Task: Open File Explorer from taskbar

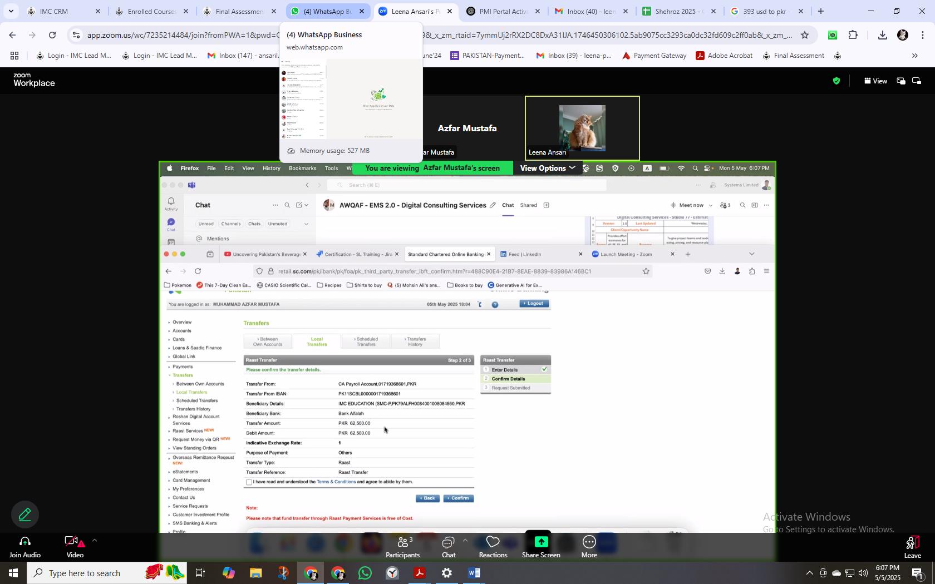Action: pos(255,573)
